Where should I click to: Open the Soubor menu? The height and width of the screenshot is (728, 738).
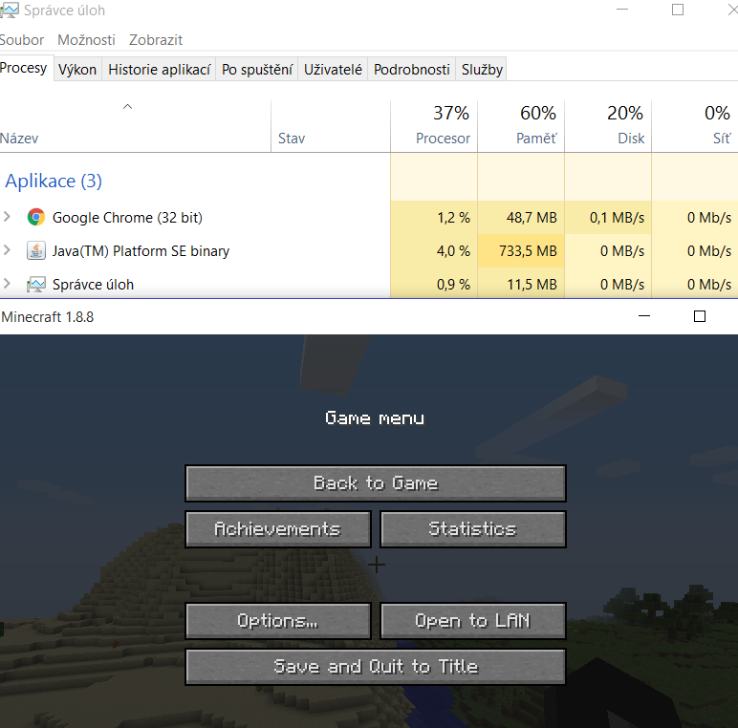click(x=22, y=40)
